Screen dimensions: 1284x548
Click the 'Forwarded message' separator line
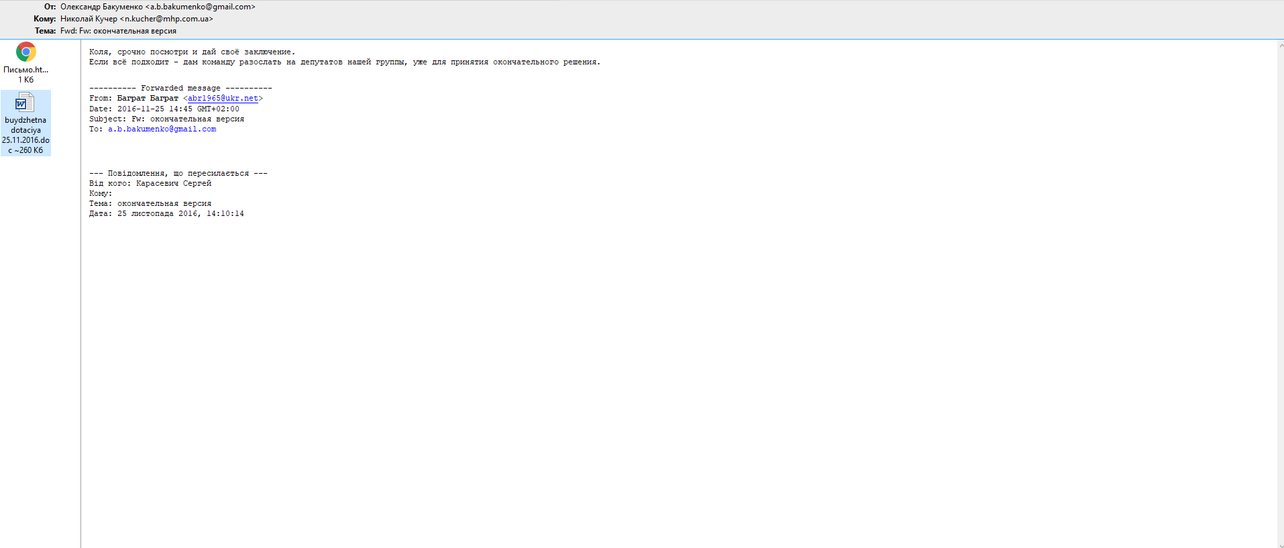tap(180, 89)
